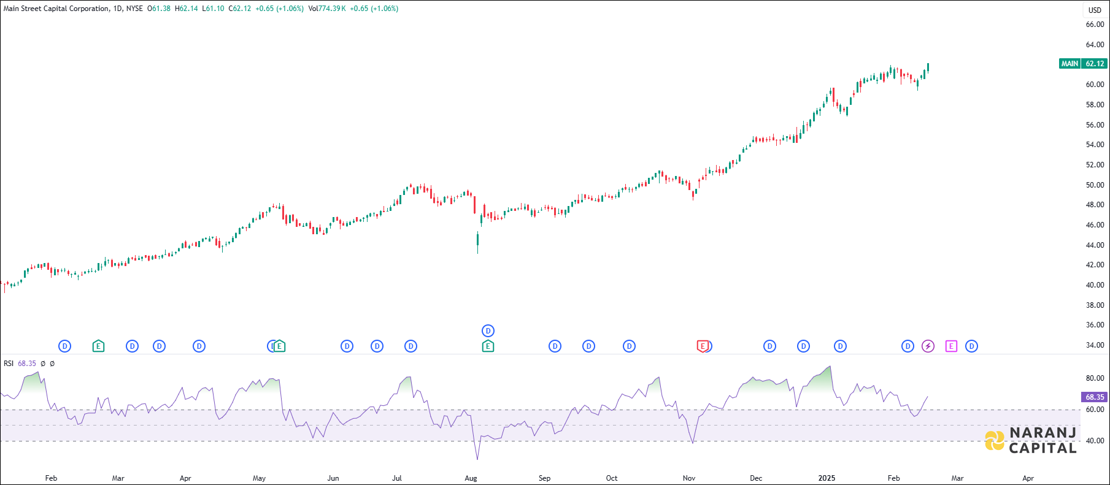Viewport: 1110px width, 485px height.
Task: Click the 40.00 RSI axis label
Action: click(1095, 441)
